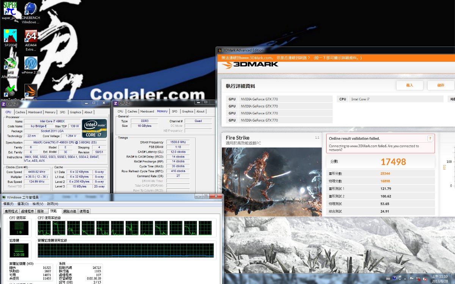Screen dimensions: 455x284
Task: Select the bus speed value '124.99 MHz'
Action: pyautogui.click(x=37, y=182)
